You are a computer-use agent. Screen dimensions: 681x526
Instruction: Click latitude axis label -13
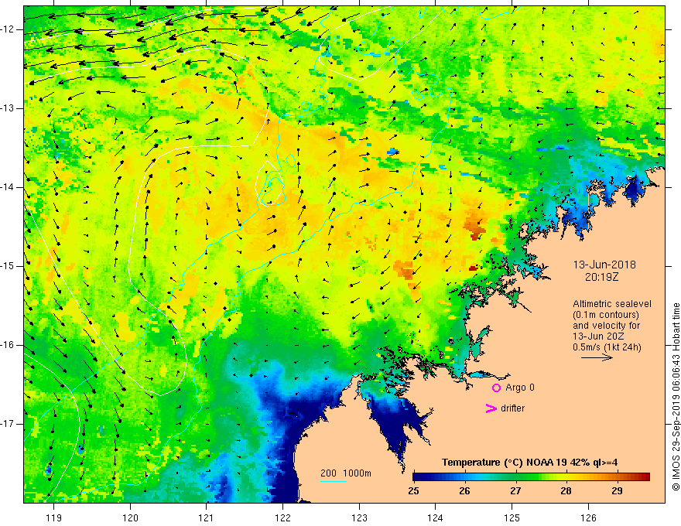click(x=8, y=108)
